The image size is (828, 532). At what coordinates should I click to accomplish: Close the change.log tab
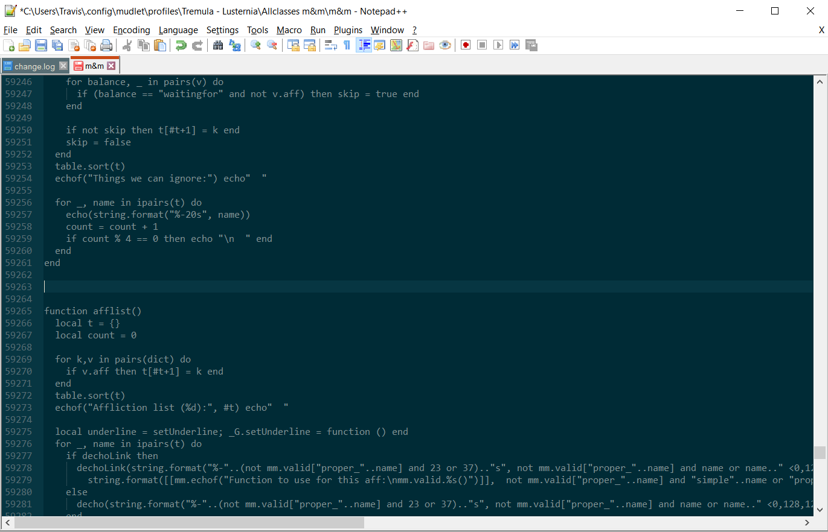coord(63,66)
